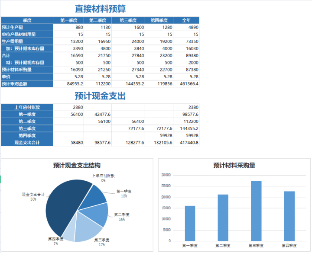The height and width of the screenshot is (253, 312).
Task: Click the cell with value 417440.8
Action: pos(186,143)
